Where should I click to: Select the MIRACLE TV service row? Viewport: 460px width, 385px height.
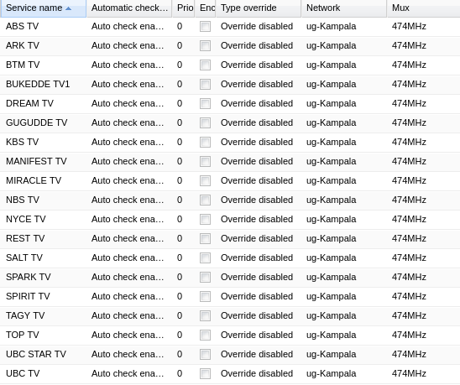tap(230, 180)
